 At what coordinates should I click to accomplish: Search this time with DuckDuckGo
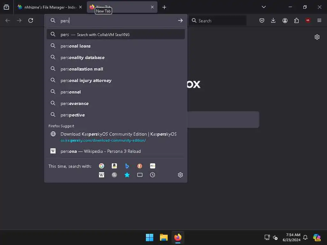[140, 166]
